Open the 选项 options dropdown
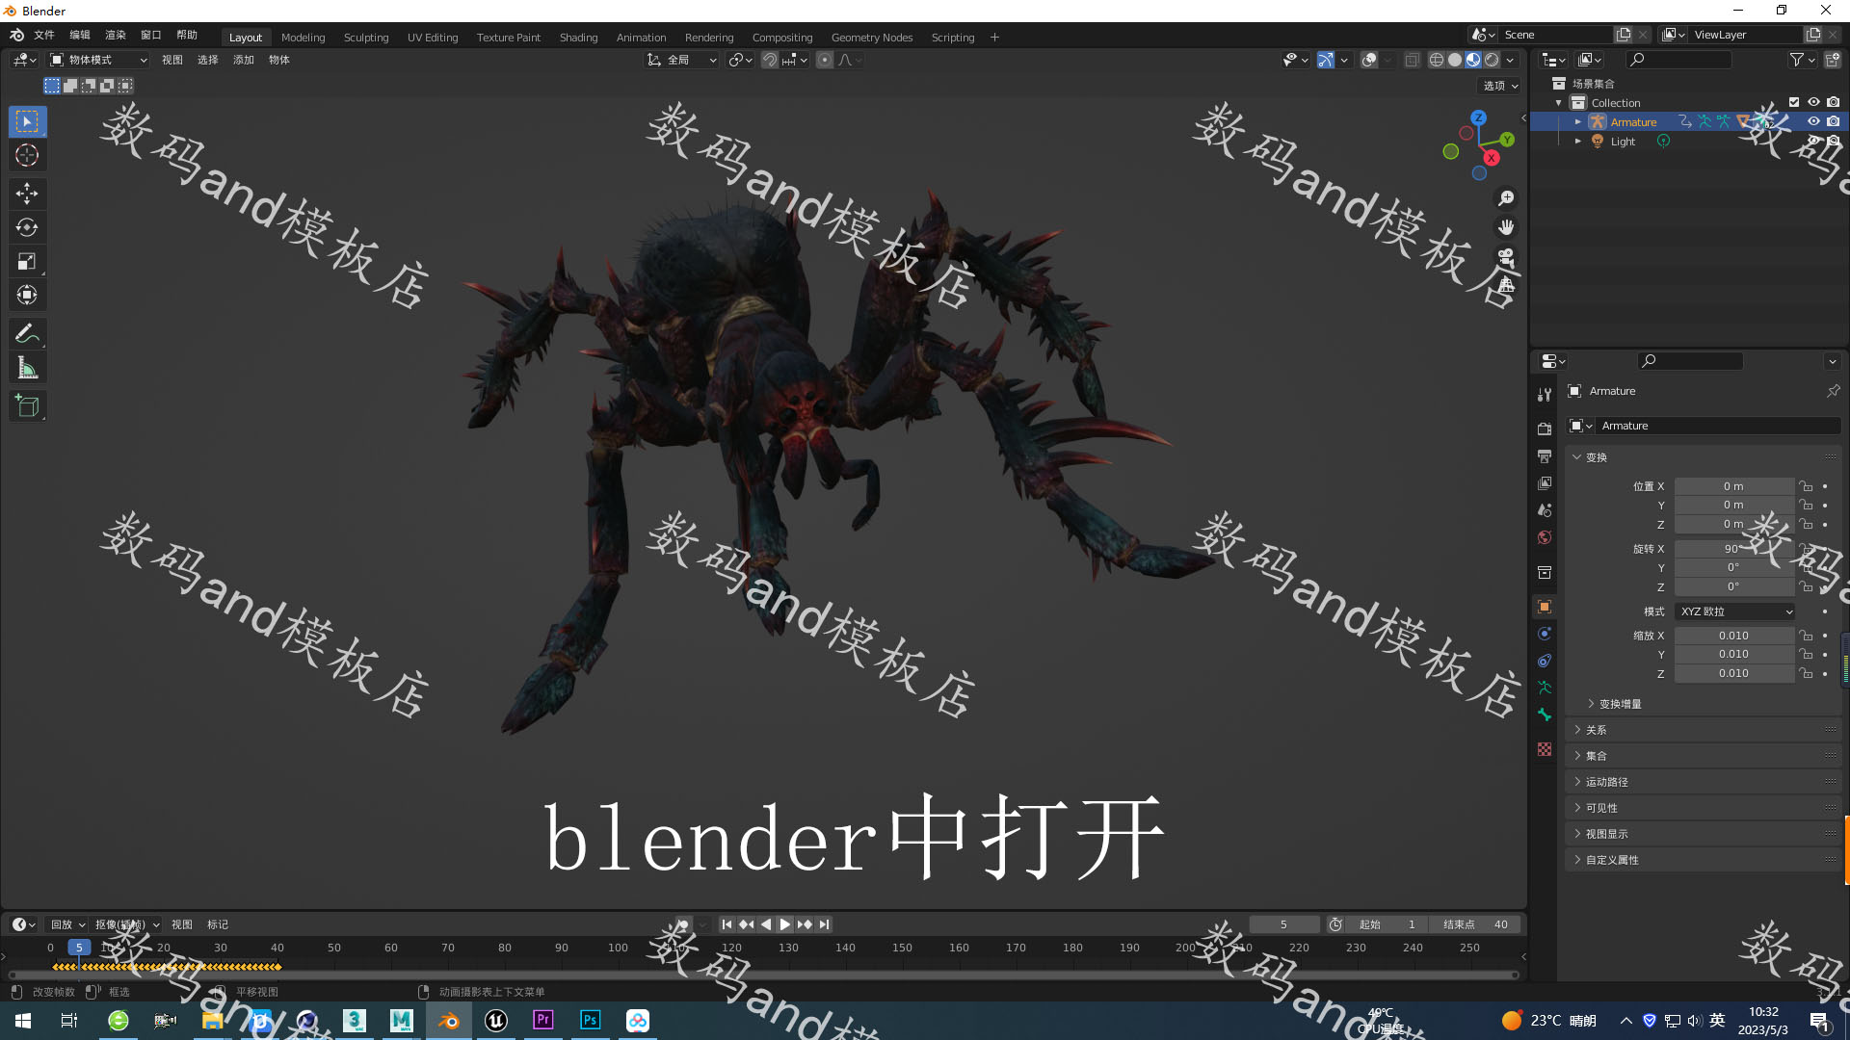The image size is (1850, 1040). click(x=1500, y=86)
